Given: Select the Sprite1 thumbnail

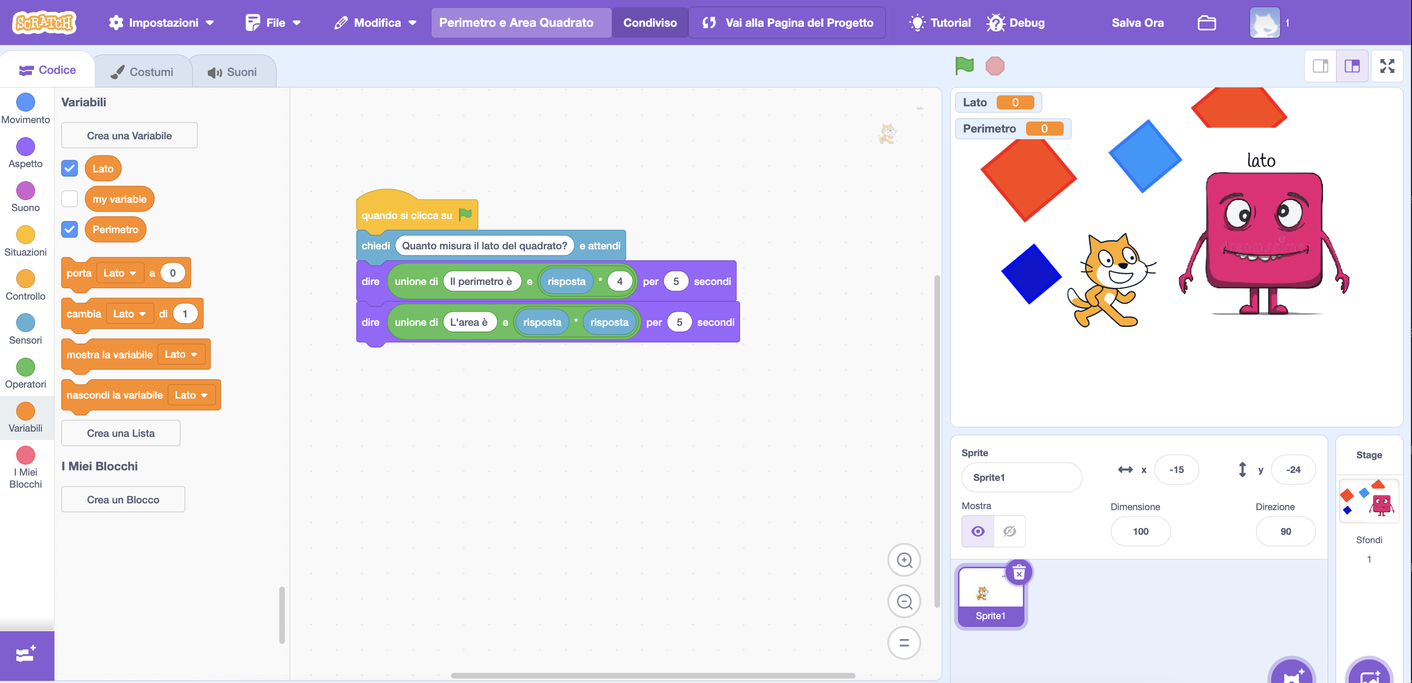Looking at the screenshot, I should coord(990,597).
